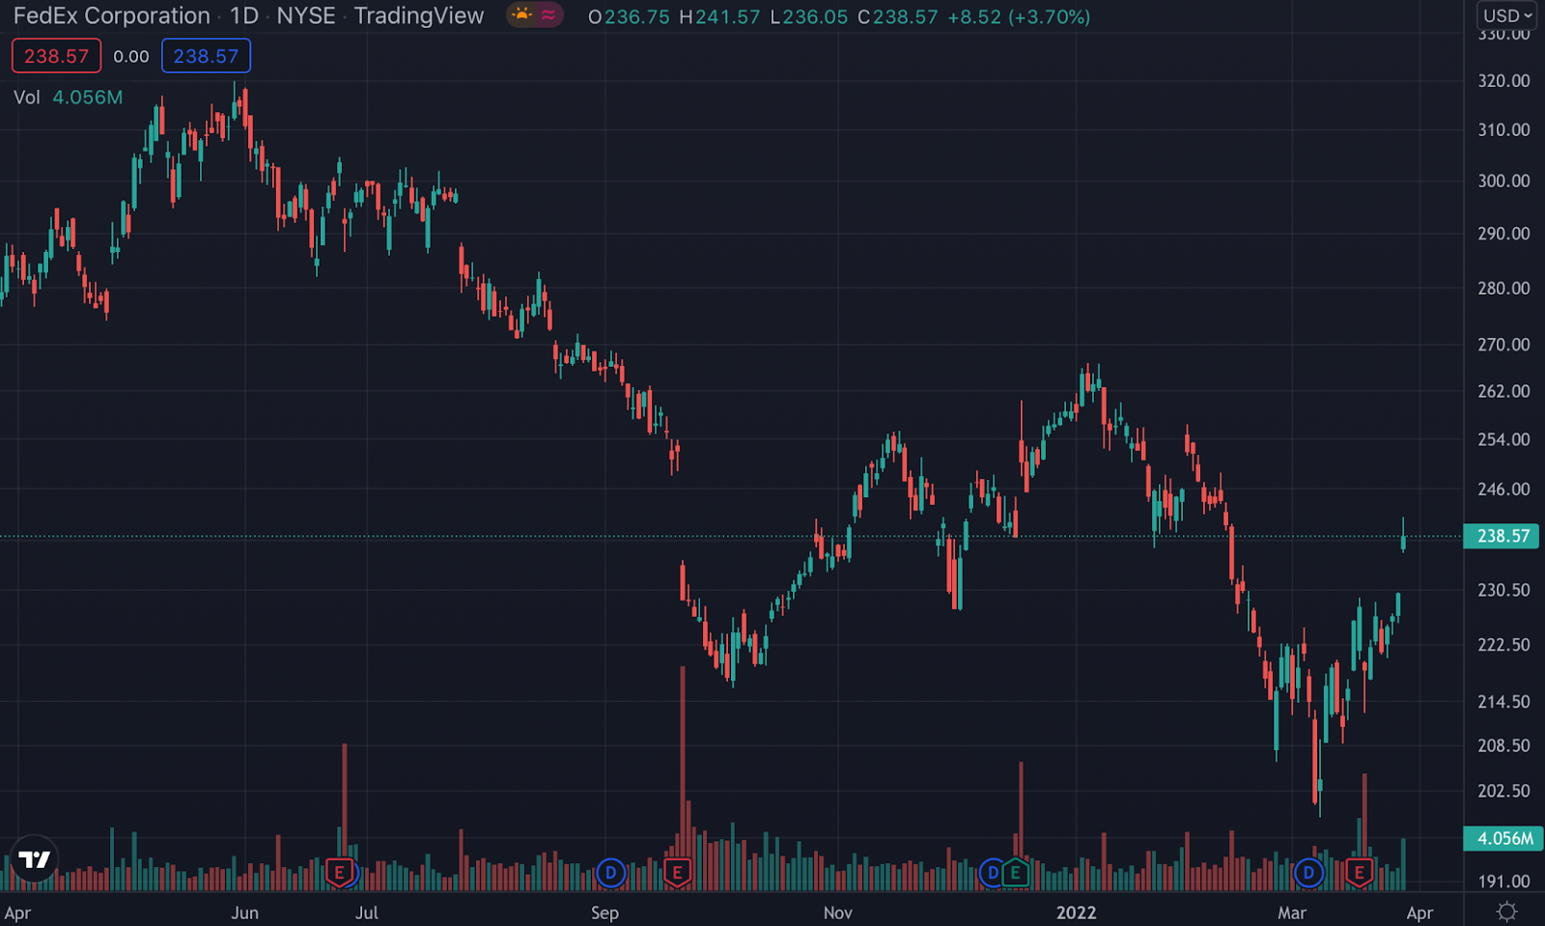Image resolution: width=1545 pixels, height=926 pixels.
Task: Click the 0.00 spread value
Action: 131,56
